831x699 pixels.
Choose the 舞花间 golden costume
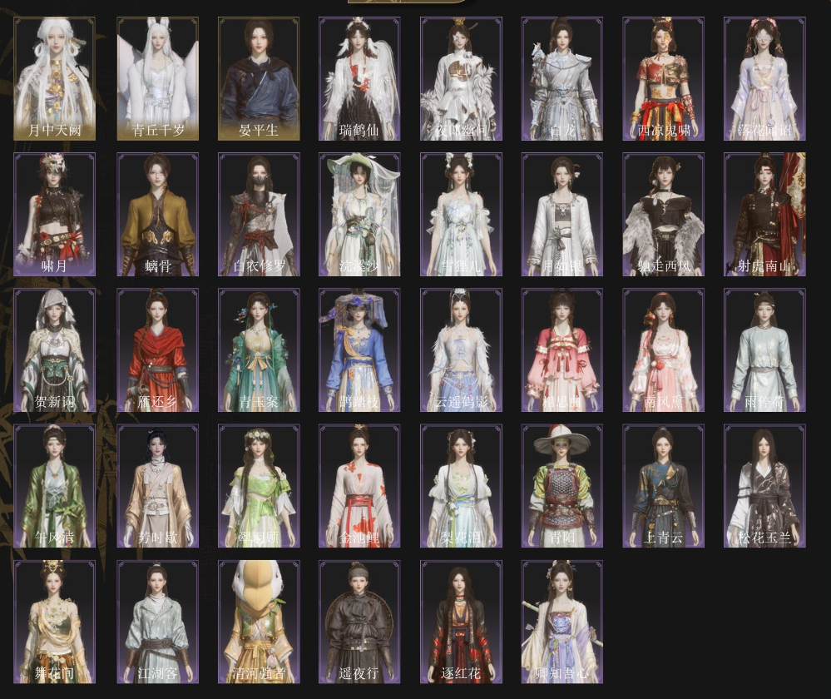pyautogui.click(x=55, y=622)
